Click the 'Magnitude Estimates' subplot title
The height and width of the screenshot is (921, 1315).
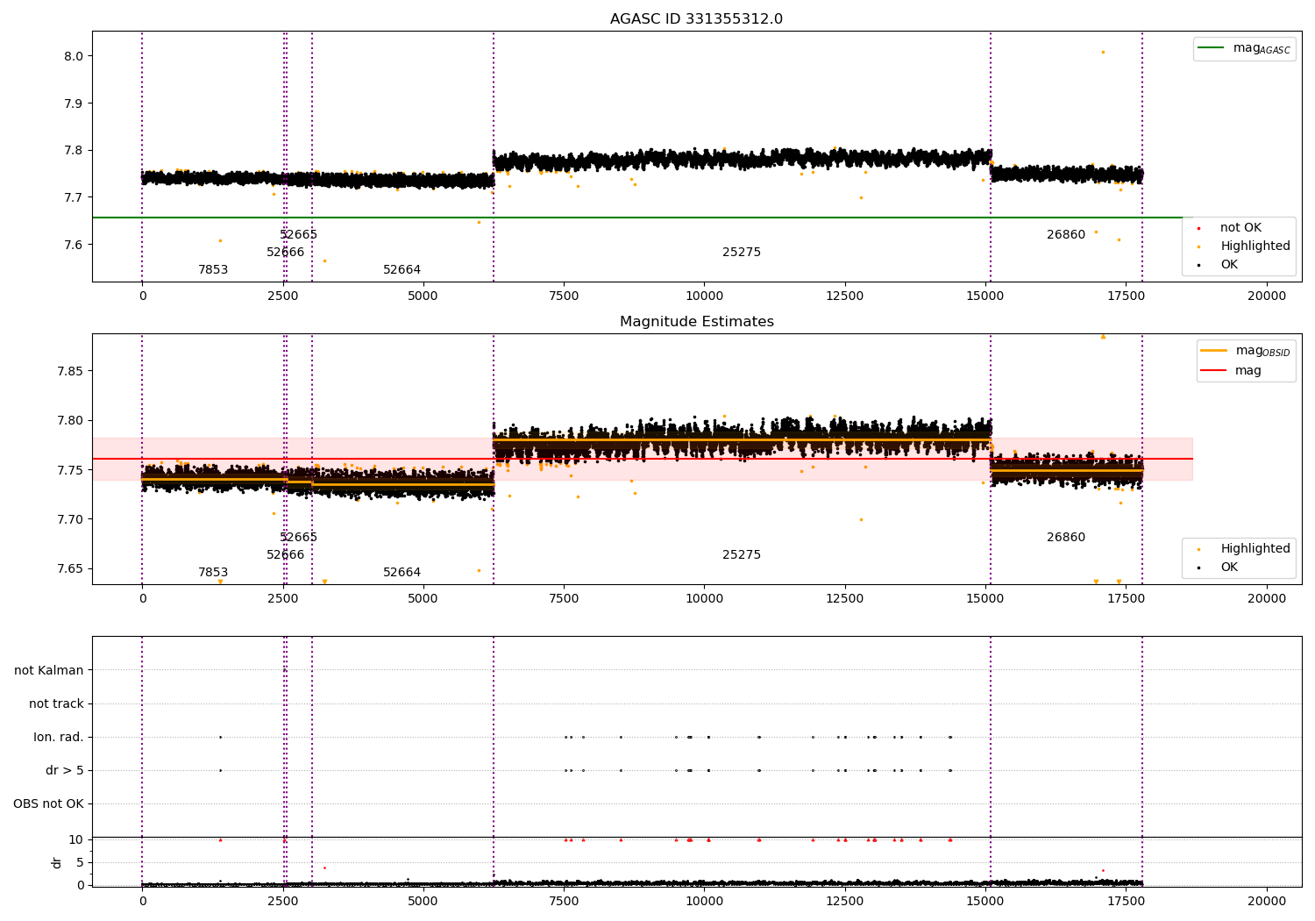pyautogui.click(x=696, y=322)
